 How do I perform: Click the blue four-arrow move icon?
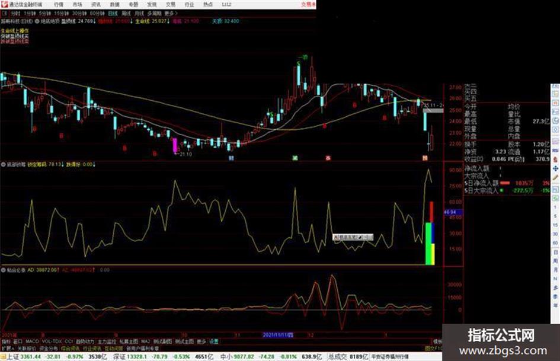(555, 168)
